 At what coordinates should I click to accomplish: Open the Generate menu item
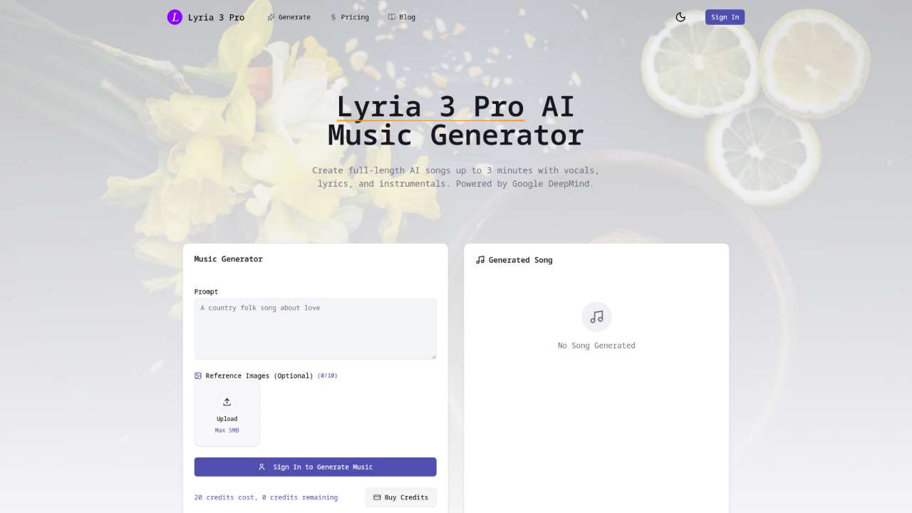[x=289, y=17]
